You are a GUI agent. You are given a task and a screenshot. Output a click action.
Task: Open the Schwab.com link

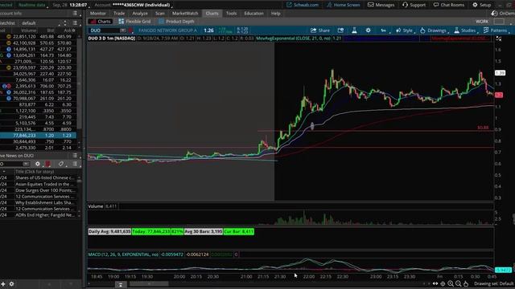[x=303, y=5]
